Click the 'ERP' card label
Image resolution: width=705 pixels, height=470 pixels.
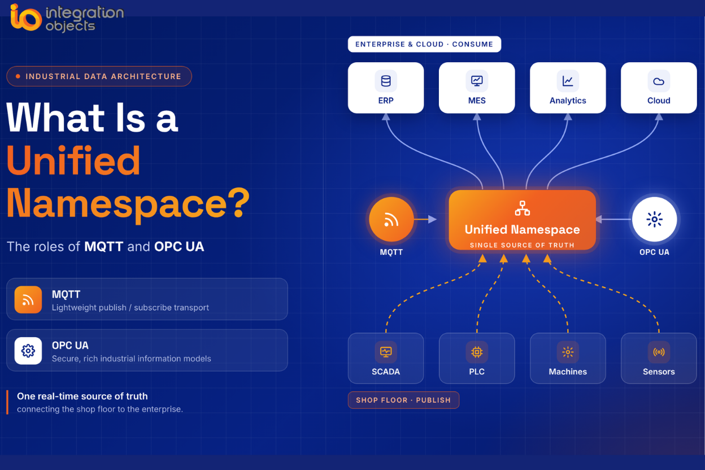coord(386,101)
